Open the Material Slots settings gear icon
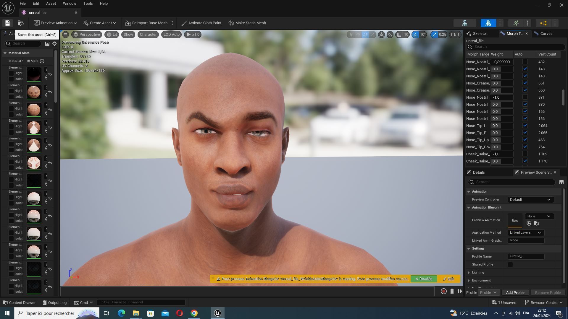Viewport: 568px width, 319px height. pyautogui.click(x=54, y=44)
